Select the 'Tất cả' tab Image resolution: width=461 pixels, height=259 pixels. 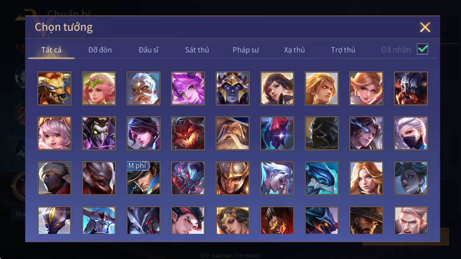[x=51, y=50]
